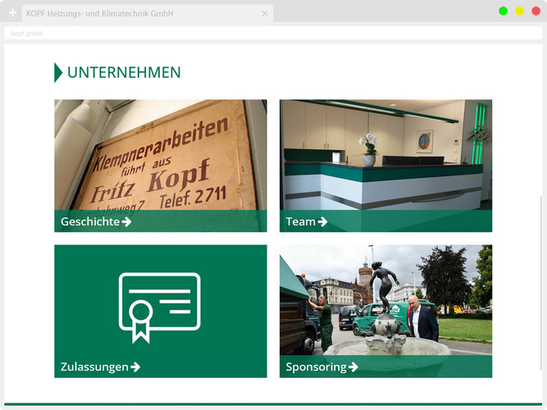Open the reception desk photo tile

coord(385,154)
